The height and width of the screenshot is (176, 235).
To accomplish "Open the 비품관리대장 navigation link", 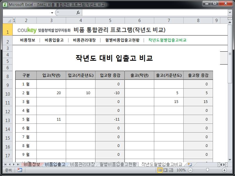I will pyautogui.click(x=84, y=40).
